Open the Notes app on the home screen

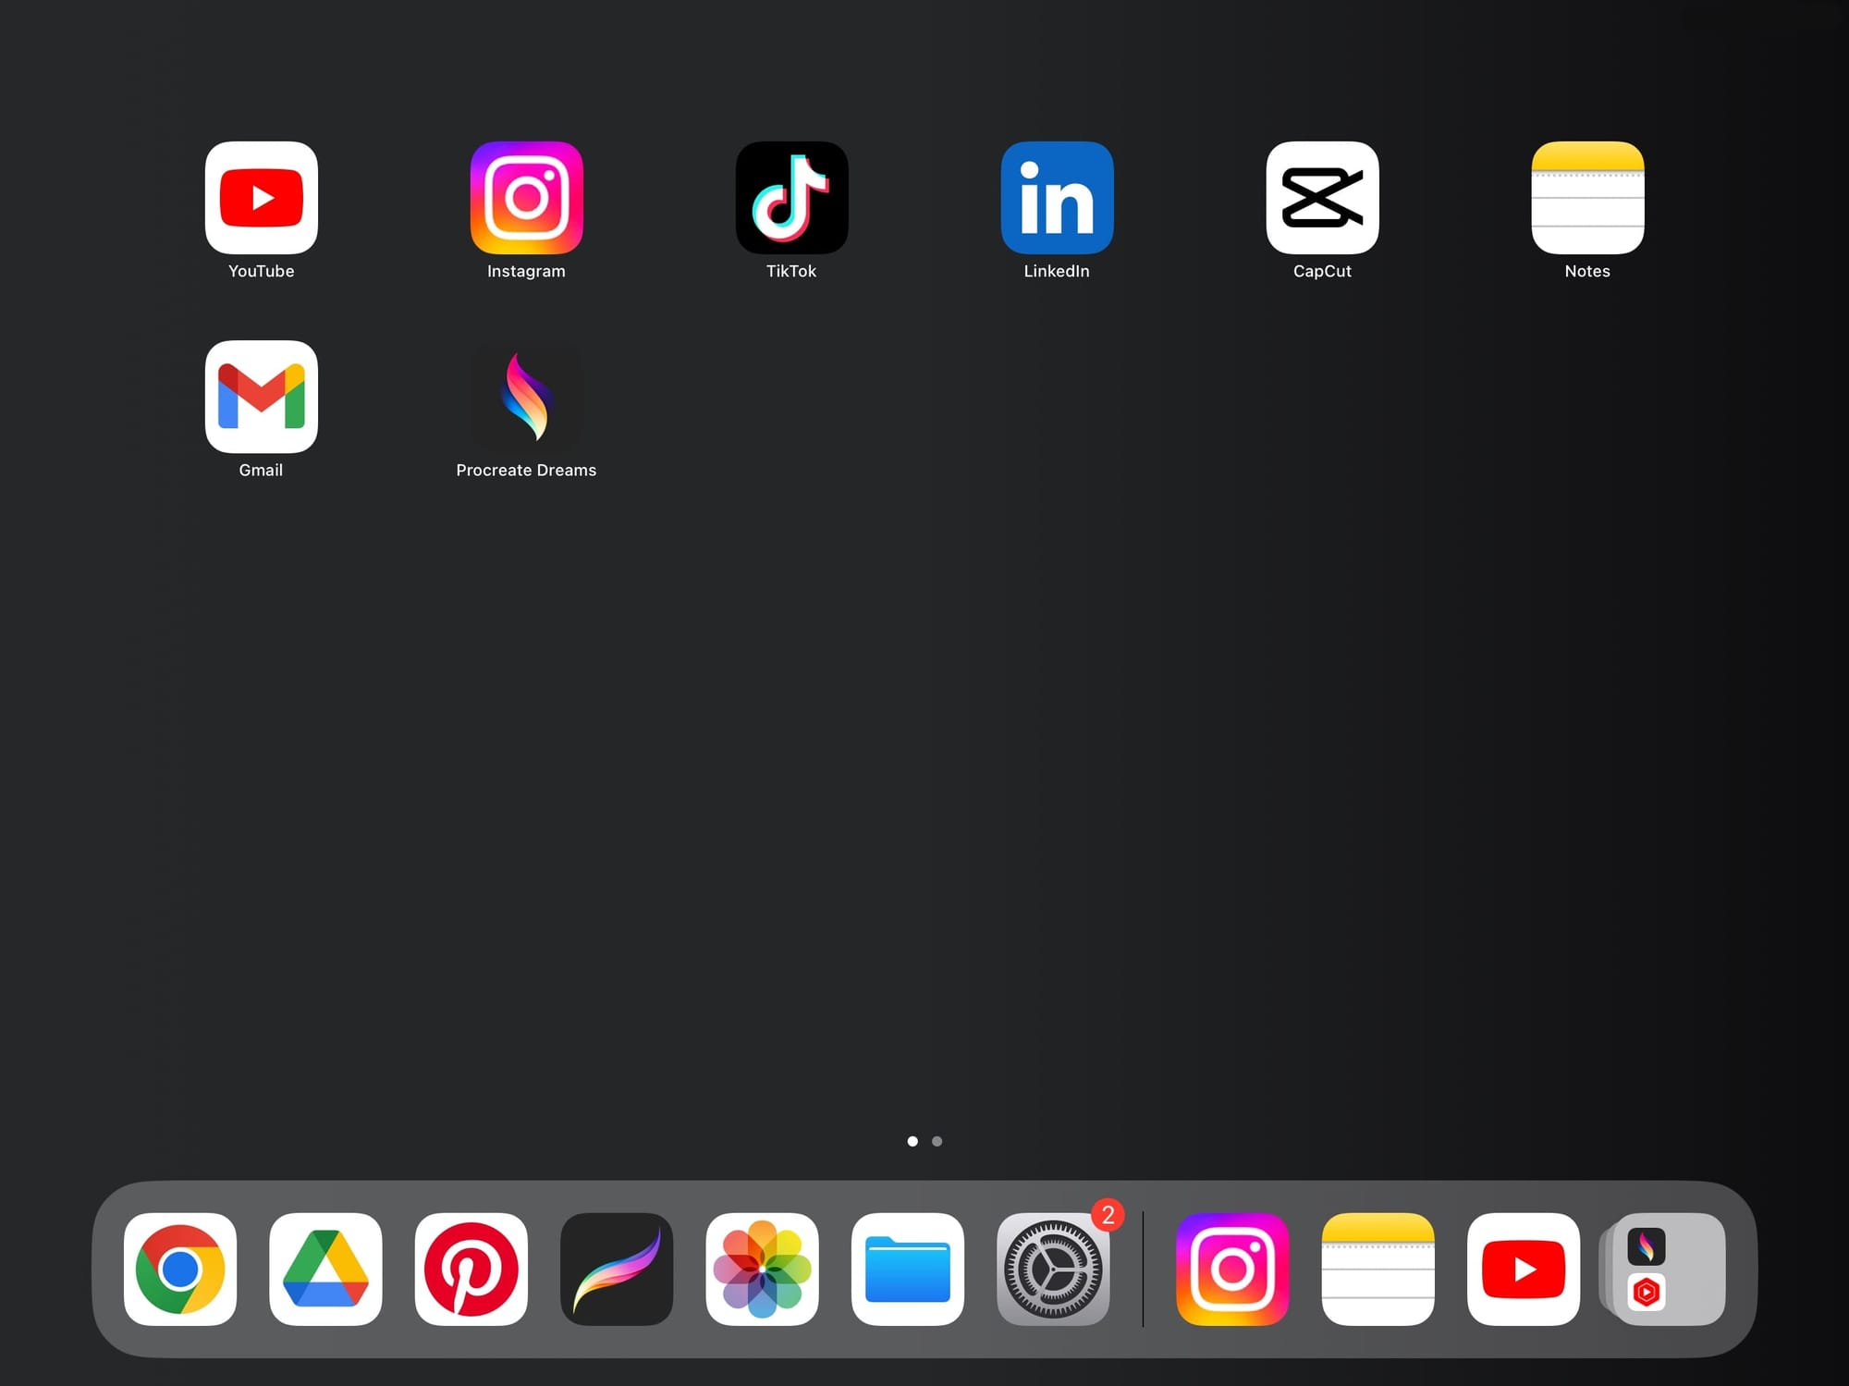[1586, 198]
